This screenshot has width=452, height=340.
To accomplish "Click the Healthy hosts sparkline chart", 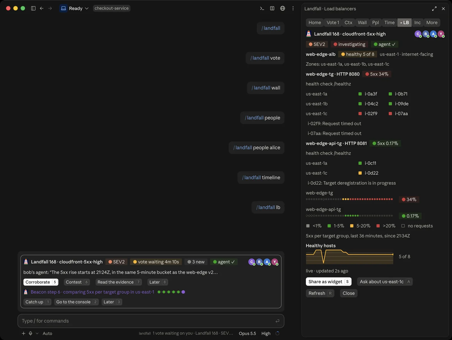I will coord(350,257).
